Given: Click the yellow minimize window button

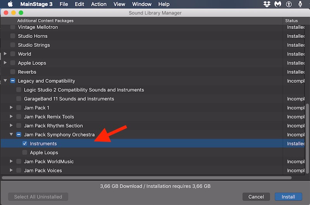Looking at the screenshot, I should (x=14, y=13).
